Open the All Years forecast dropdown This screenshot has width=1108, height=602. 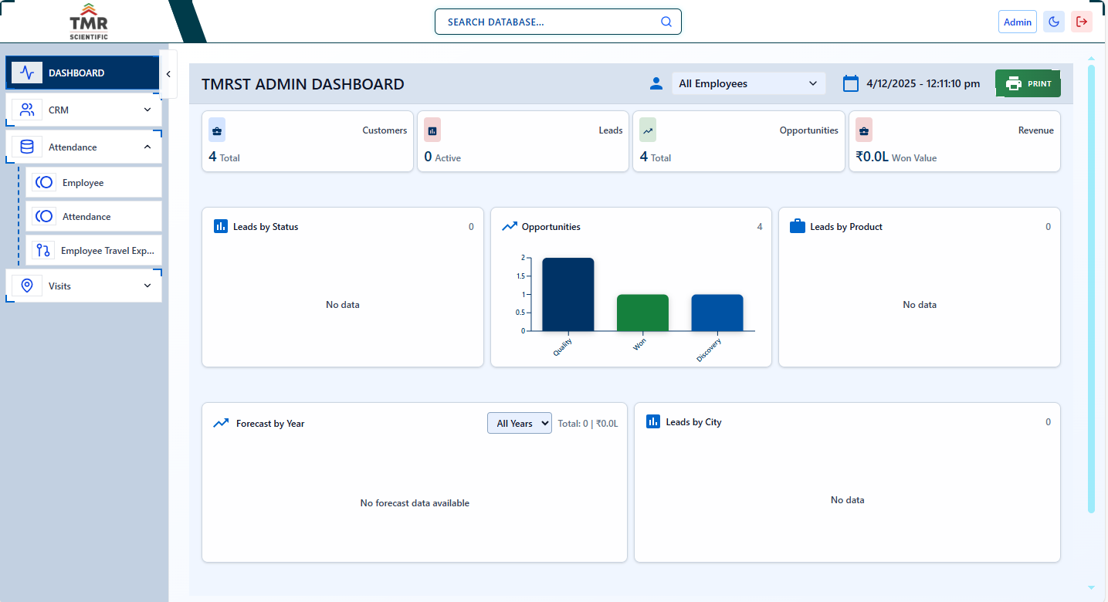point(519,423)
